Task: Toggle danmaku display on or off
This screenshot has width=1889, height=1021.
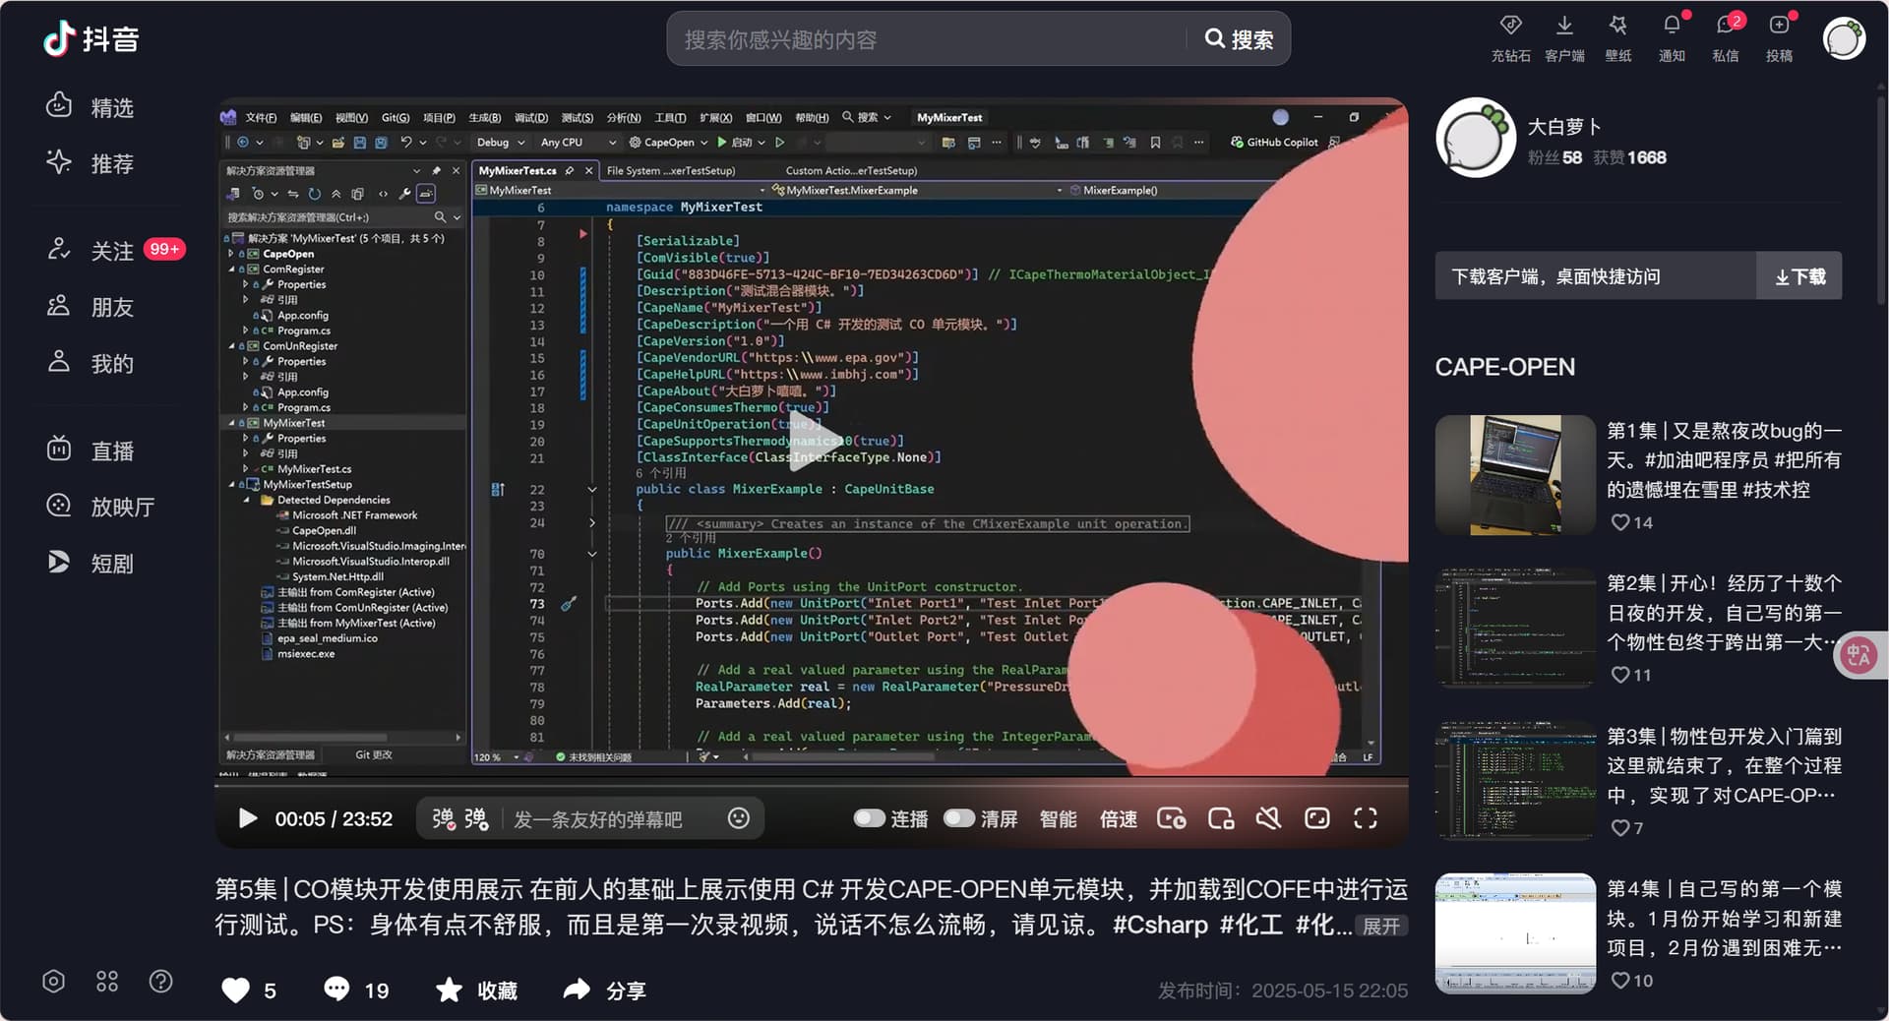Action: tap(443, 818)
